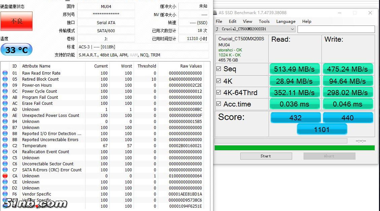
Task: Click the blue dot beside Power-on Hours
Action: point(5,85)
